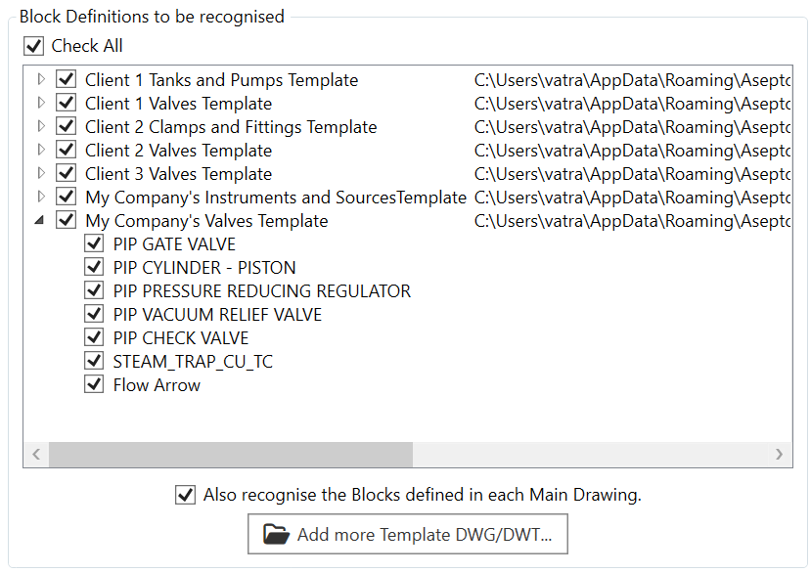Screen dimensions: 811x573
Task: Click the folder icon on Add Template button
Action: [x=277, y=535]
